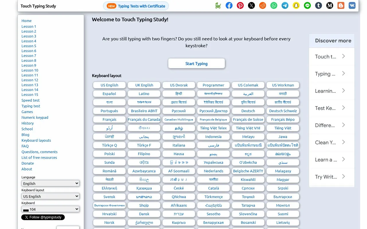Open the sidebar Keyboard layout dropdown
The height and width of the screenshot is (229, 367).
tap(50, 196)
